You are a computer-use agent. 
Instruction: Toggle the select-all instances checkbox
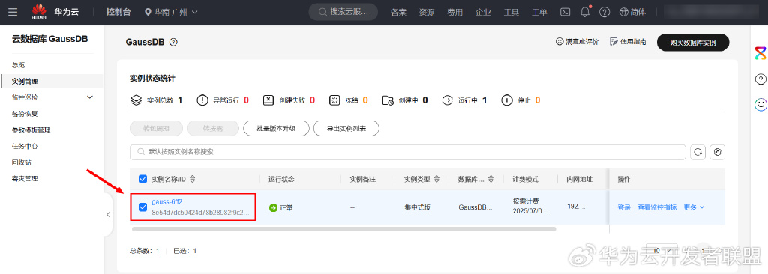pyautogui.click(x=143, y=179)
